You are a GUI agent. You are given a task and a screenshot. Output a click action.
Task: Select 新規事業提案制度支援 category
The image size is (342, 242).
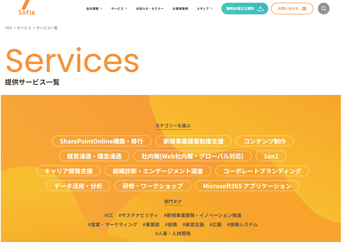click(x=193, y=141)
